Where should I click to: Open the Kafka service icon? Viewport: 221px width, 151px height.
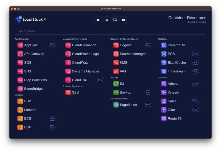pos(164,101)
